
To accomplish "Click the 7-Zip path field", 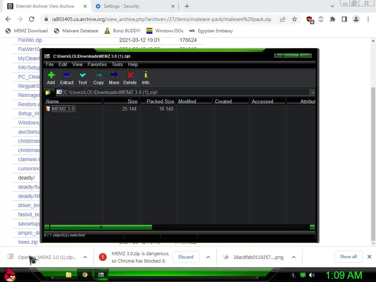I will (x=182, y=92).
